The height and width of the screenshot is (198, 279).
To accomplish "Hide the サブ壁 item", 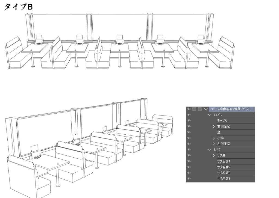I will coord(189,155).
